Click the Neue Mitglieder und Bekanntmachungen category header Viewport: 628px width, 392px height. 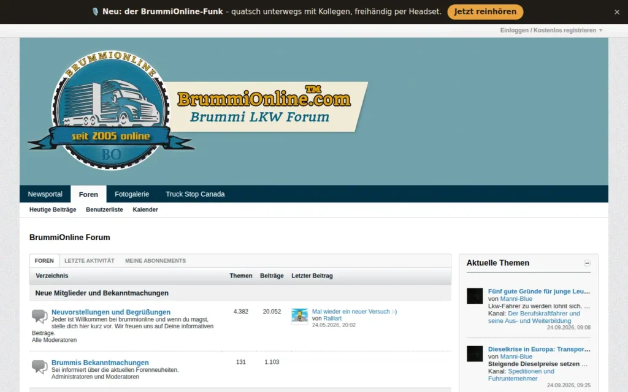tap(102, 293)
